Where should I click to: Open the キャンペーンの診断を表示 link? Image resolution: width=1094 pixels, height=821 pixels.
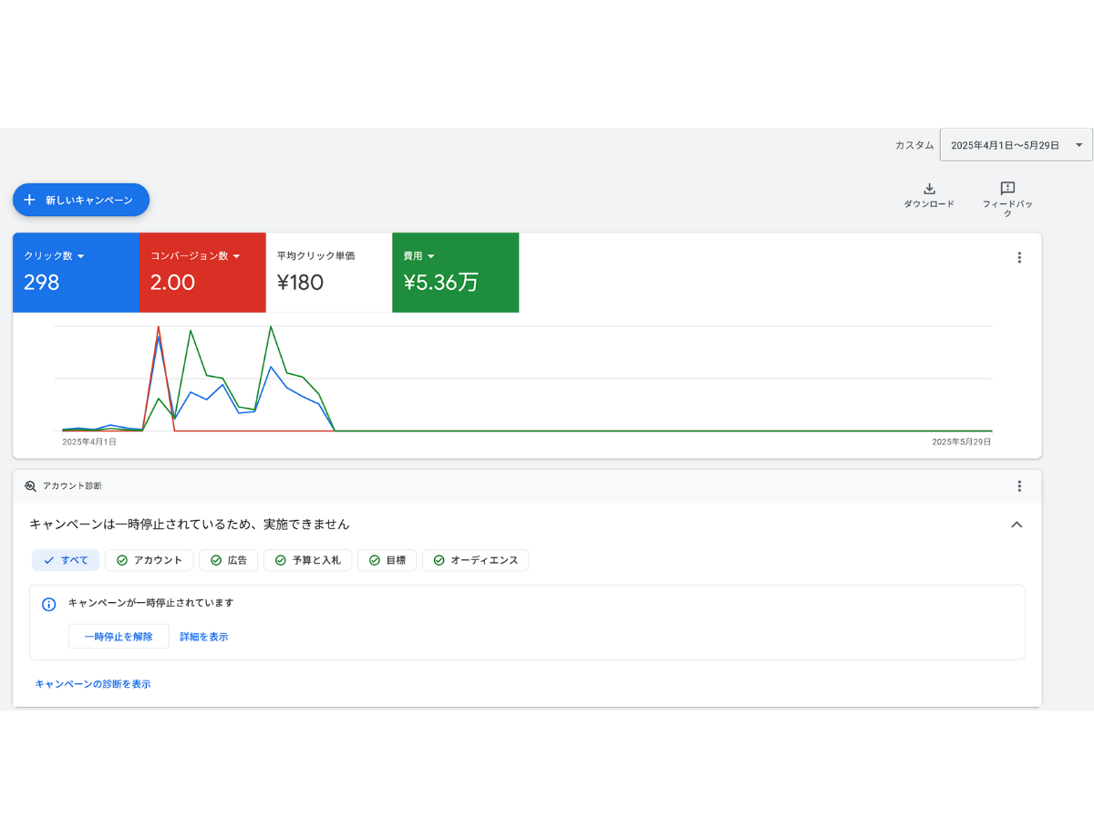(x=93, y=683)
